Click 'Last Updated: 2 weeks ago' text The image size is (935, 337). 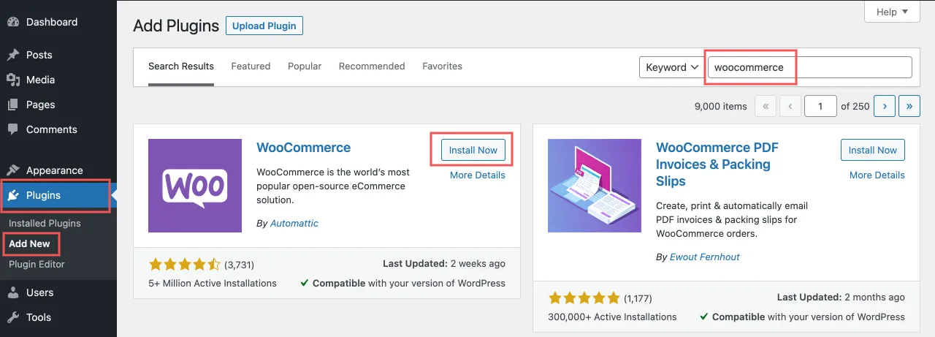(444, 264)
